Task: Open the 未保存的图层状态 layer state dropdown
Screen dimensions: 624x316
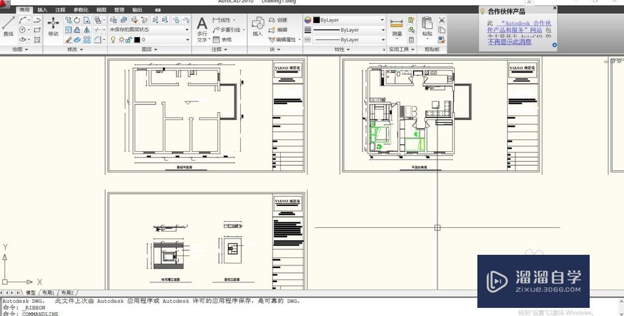Action: [x=149, y=30]
